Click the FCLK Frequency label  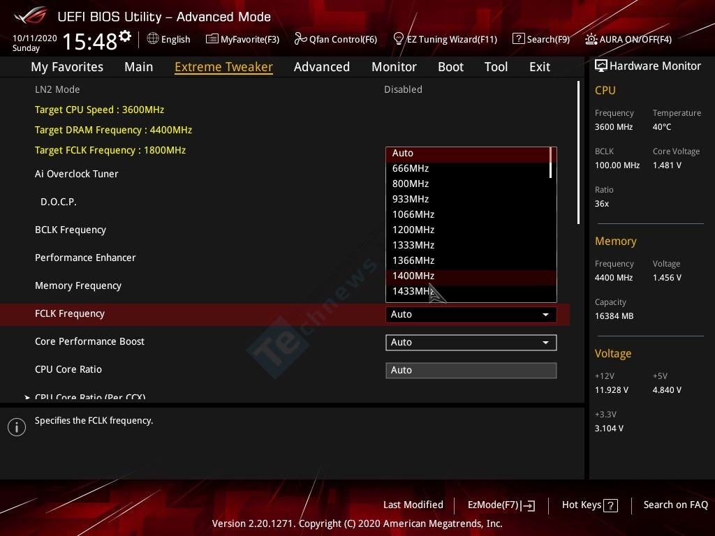pyautogui.click(x=70, y=314)
